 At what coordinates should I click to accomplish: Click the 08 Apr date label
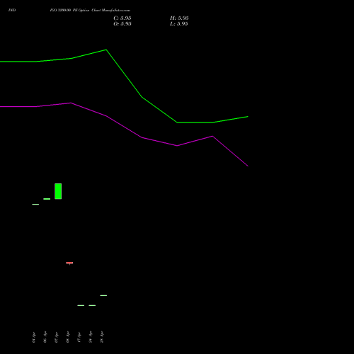point(68,337)
